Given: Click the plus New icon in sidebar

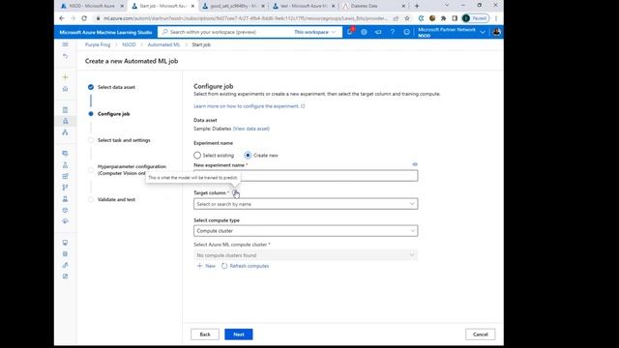Looking at the screenshot, I should (65, 77).
